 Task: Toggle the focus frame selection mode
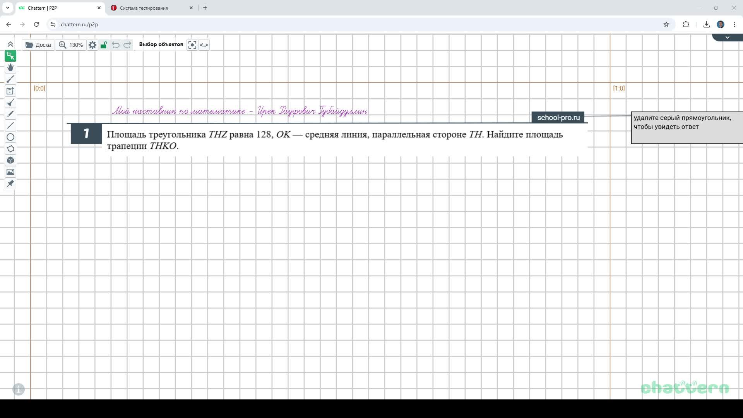click(x=192, y=45)
